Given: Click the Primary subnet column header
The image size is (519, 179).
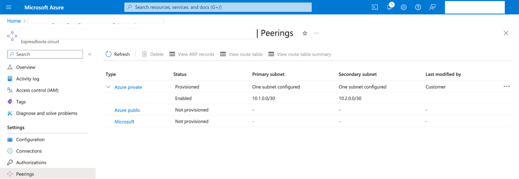Looking at the screenshot, I should pos(268,74).
